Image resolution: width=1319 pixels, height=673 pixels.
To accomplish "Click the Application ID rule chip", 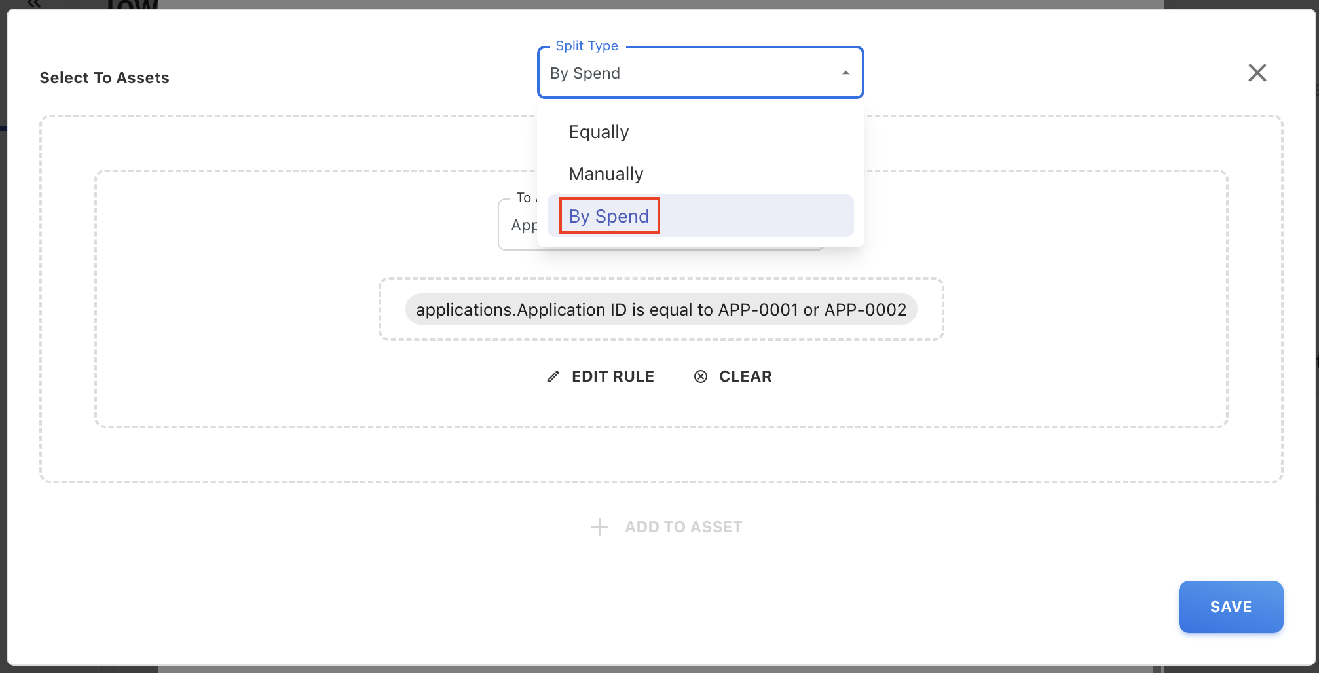I will click(661, 310).
